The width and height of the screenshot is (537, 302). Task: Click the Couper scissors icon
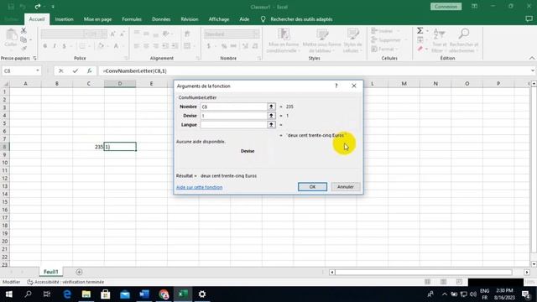pyautogui.click(x=23, y=31)
